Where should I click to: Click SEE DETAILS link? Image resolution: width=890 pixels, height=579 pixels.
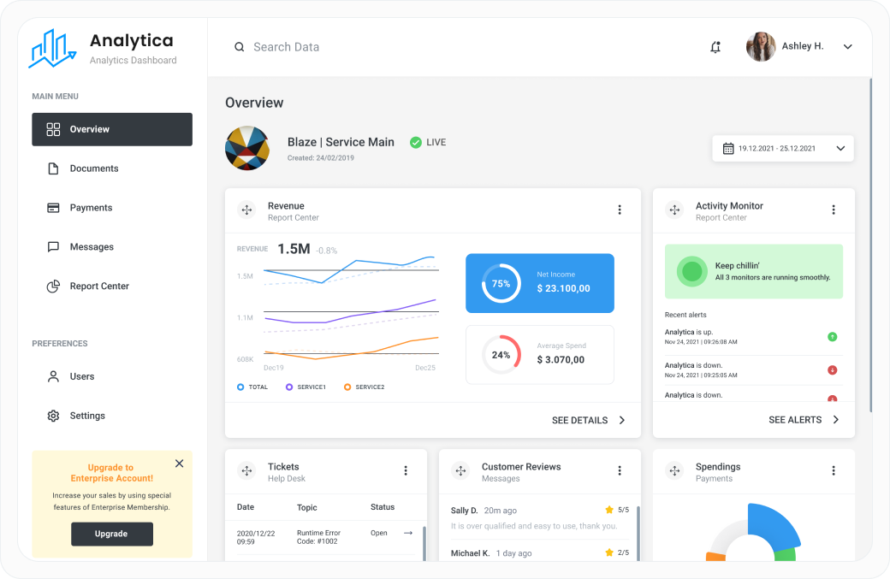pyautogui.click(x=579, y=420)
